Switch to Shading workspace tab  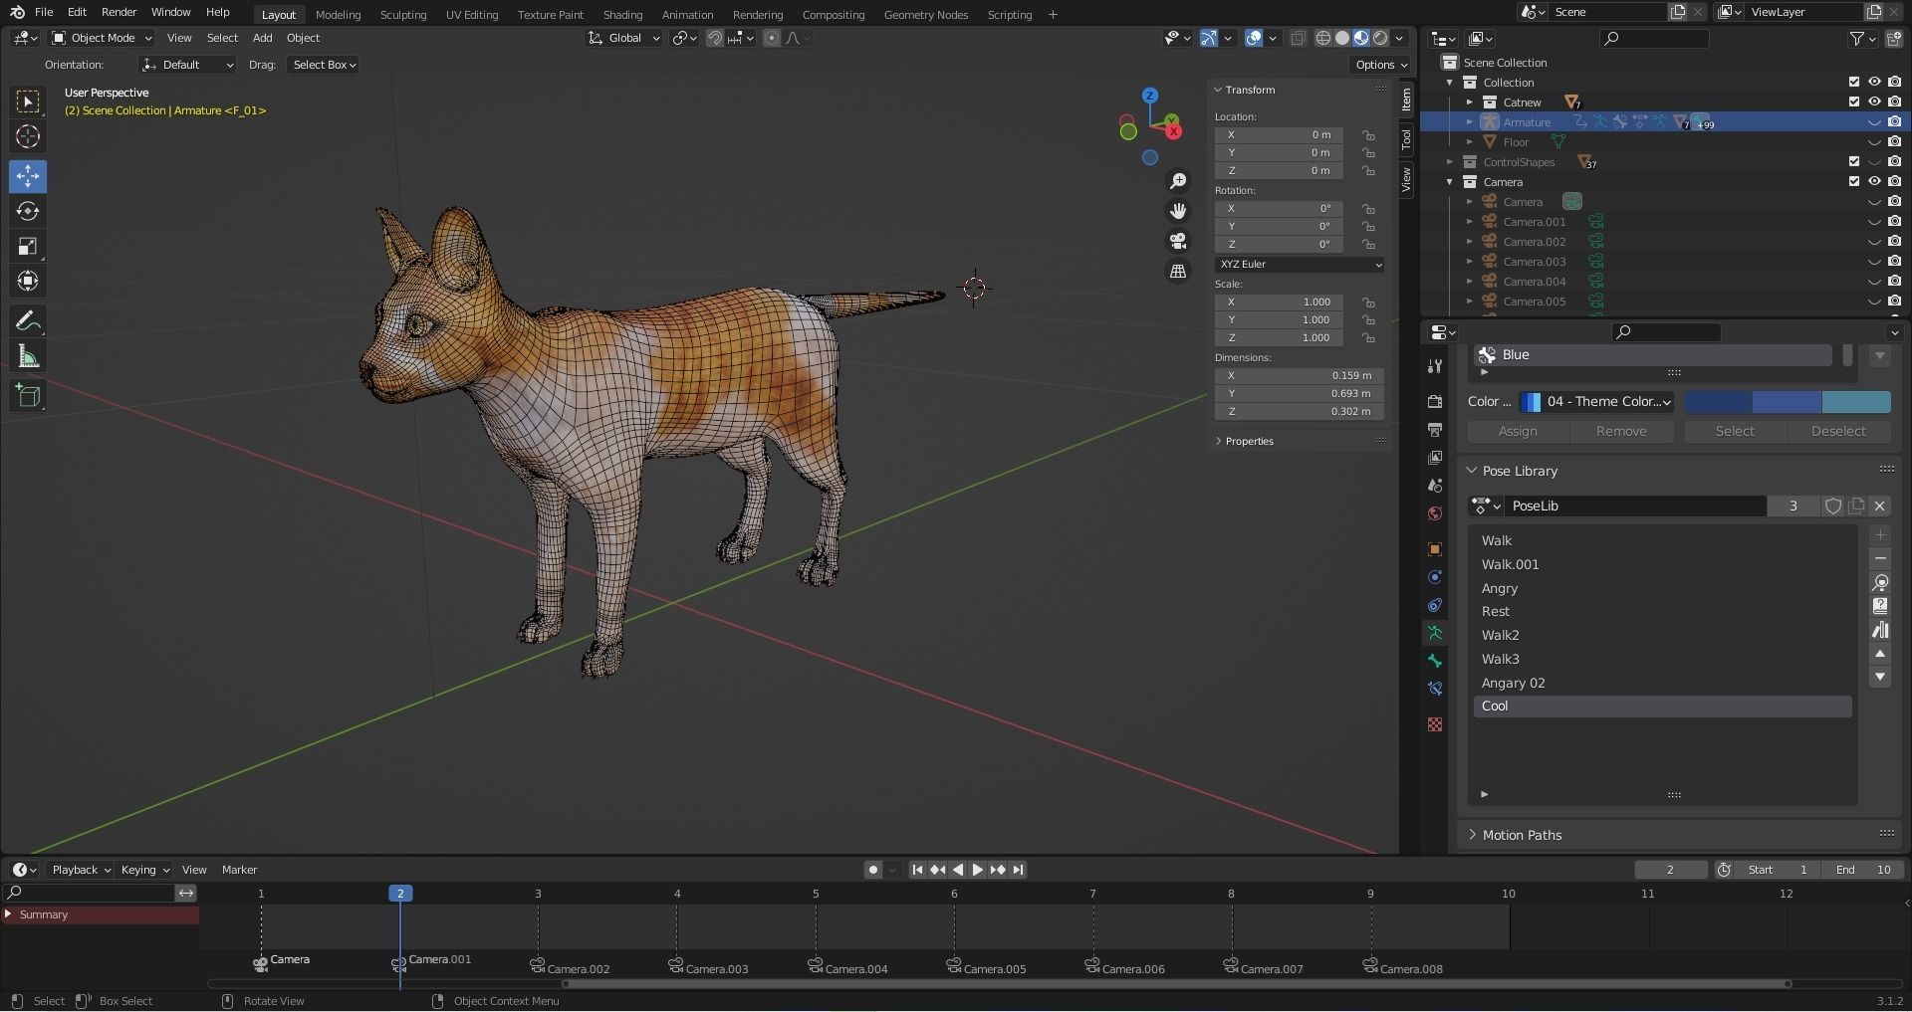622,15
